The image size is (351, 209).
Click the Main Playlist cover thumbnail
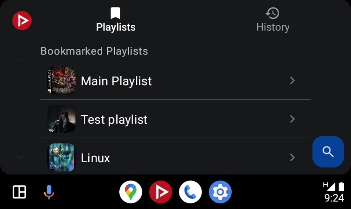[x=61, y=81]
